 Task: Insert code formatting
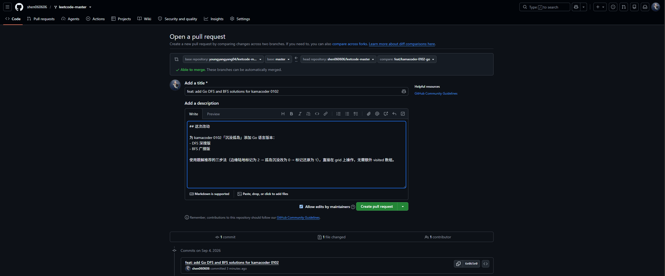(x=317, y=114)
